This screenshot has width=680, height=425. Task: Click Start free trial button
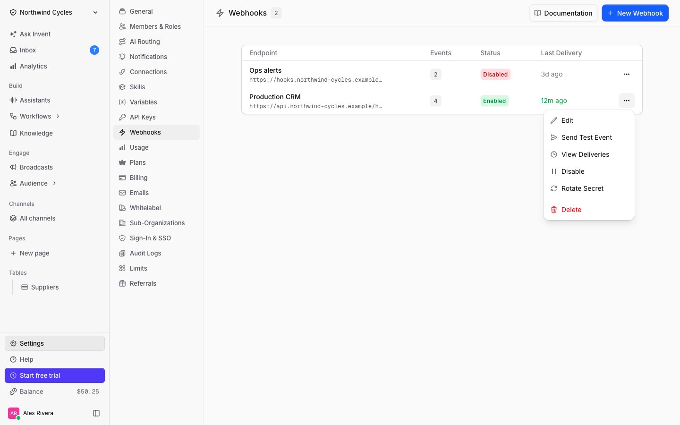(x=55, y=375)
